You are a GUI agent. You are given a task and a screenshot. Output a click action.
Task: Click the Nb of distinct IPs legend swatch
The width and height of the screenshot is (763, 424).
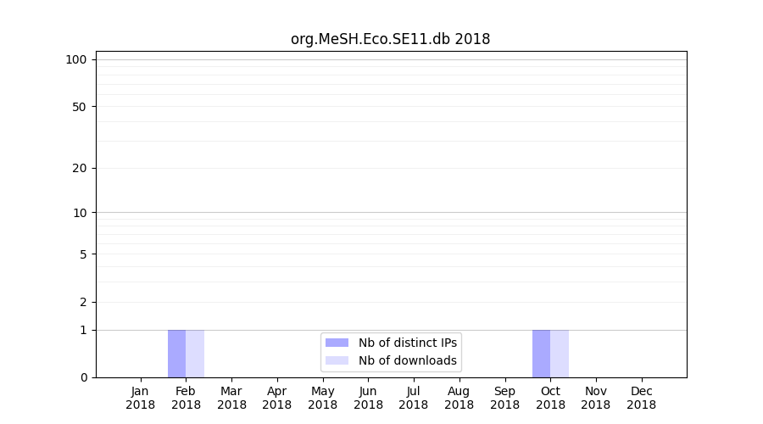pyautogui.click(x=337, y=343)
